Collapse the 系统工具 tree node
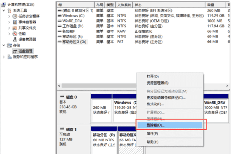The image size is (231, 154). coord(4,10)
